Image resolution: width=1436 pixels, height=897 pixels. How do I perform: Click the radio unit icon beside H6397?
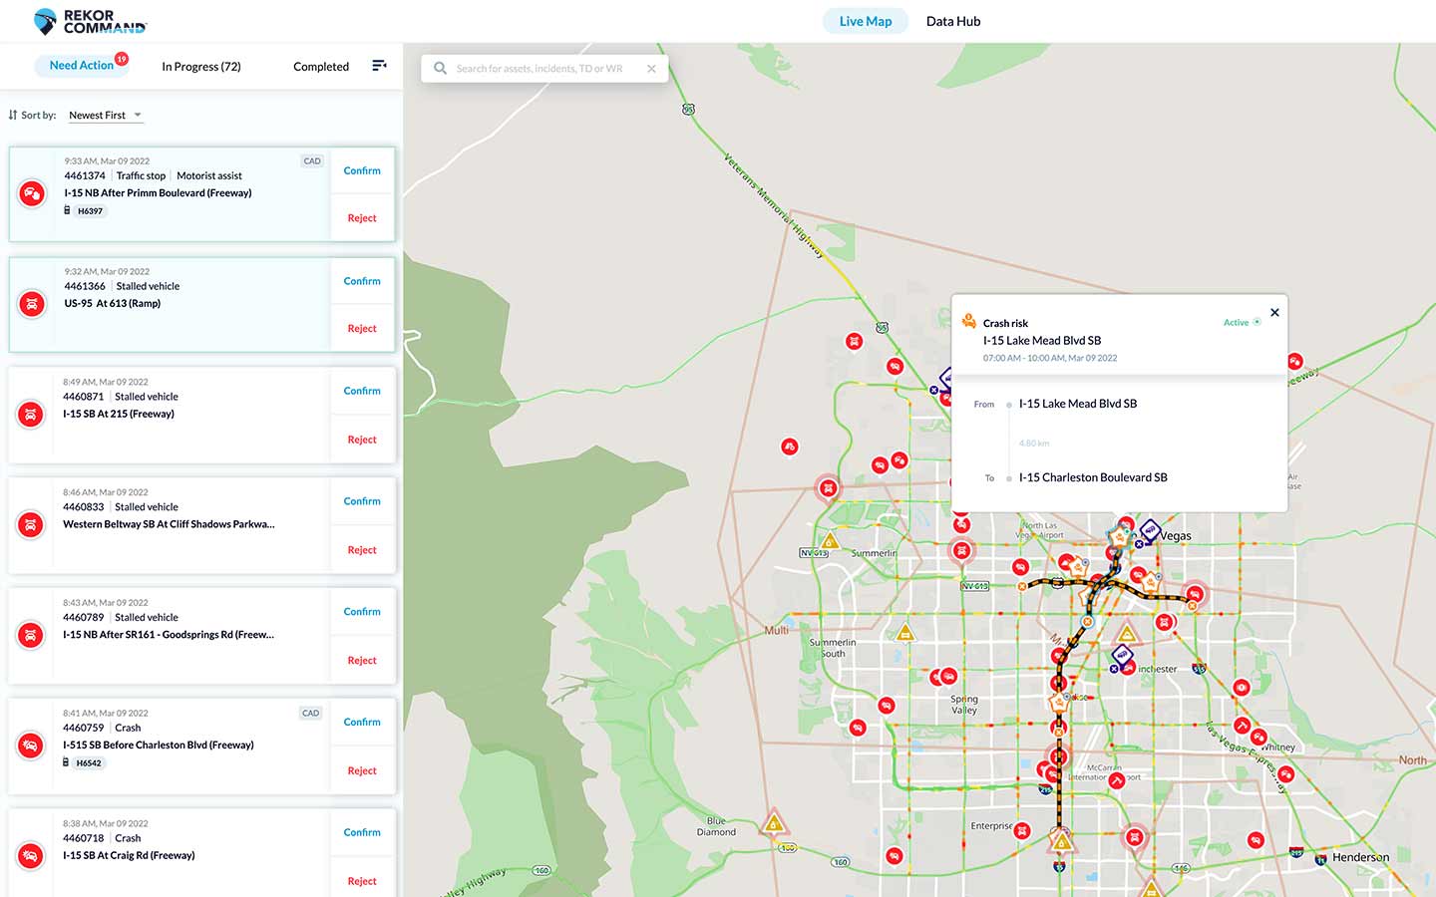point(67,210)
